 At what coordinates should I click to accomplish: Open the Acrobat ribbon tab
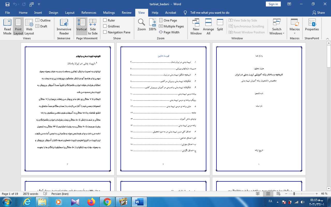[170, 12]
